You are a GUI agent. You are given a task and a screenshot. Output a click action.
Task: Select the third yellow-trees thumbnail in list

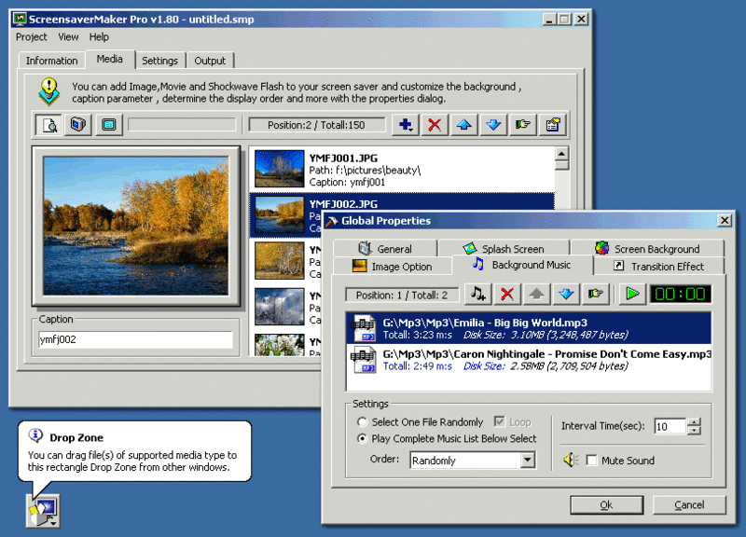tap(279, 261)
